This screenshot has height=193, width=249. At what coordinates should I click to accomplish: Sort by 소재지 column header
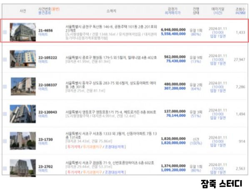(x=111, y=11)
